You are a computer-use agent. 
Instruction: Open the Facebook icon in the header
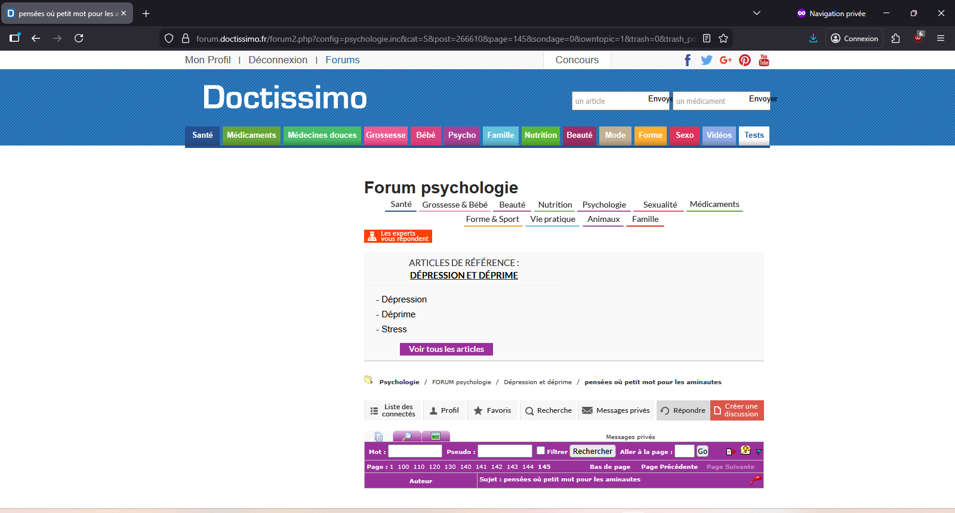click(x=688, y=60)
